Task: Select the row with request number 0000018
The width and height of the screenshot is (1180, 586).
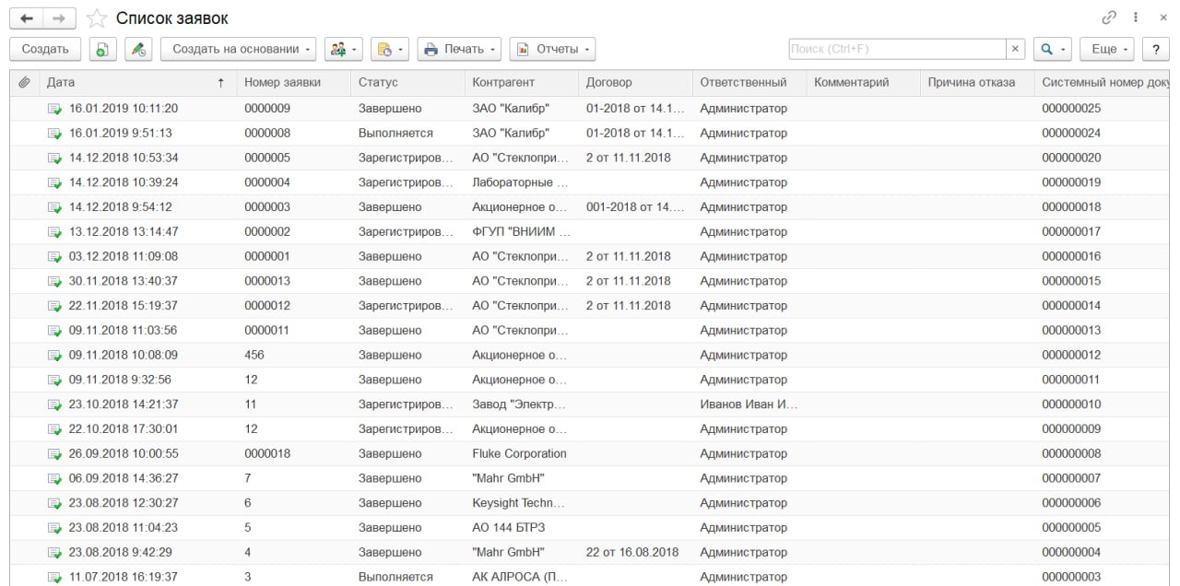Action: pyautogui.click(x=267, y=453)
